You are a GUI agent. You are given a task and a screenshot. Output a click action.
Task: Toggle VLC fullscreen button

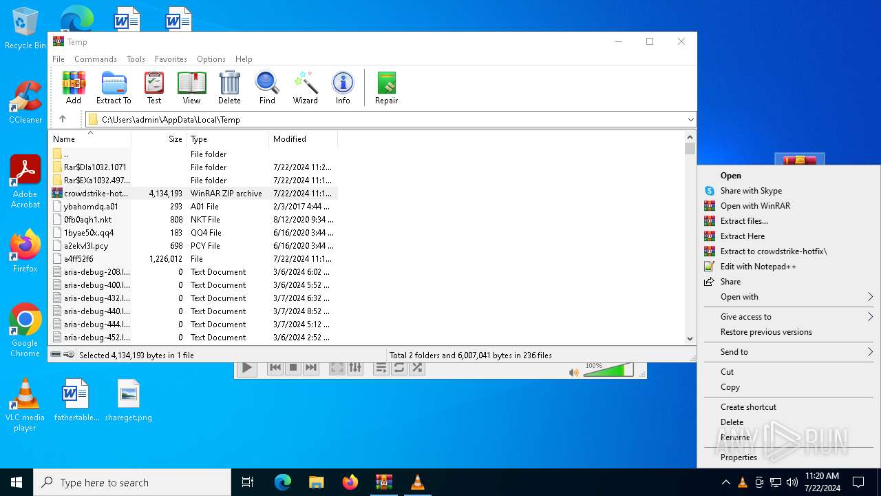[x=337, y=368]
